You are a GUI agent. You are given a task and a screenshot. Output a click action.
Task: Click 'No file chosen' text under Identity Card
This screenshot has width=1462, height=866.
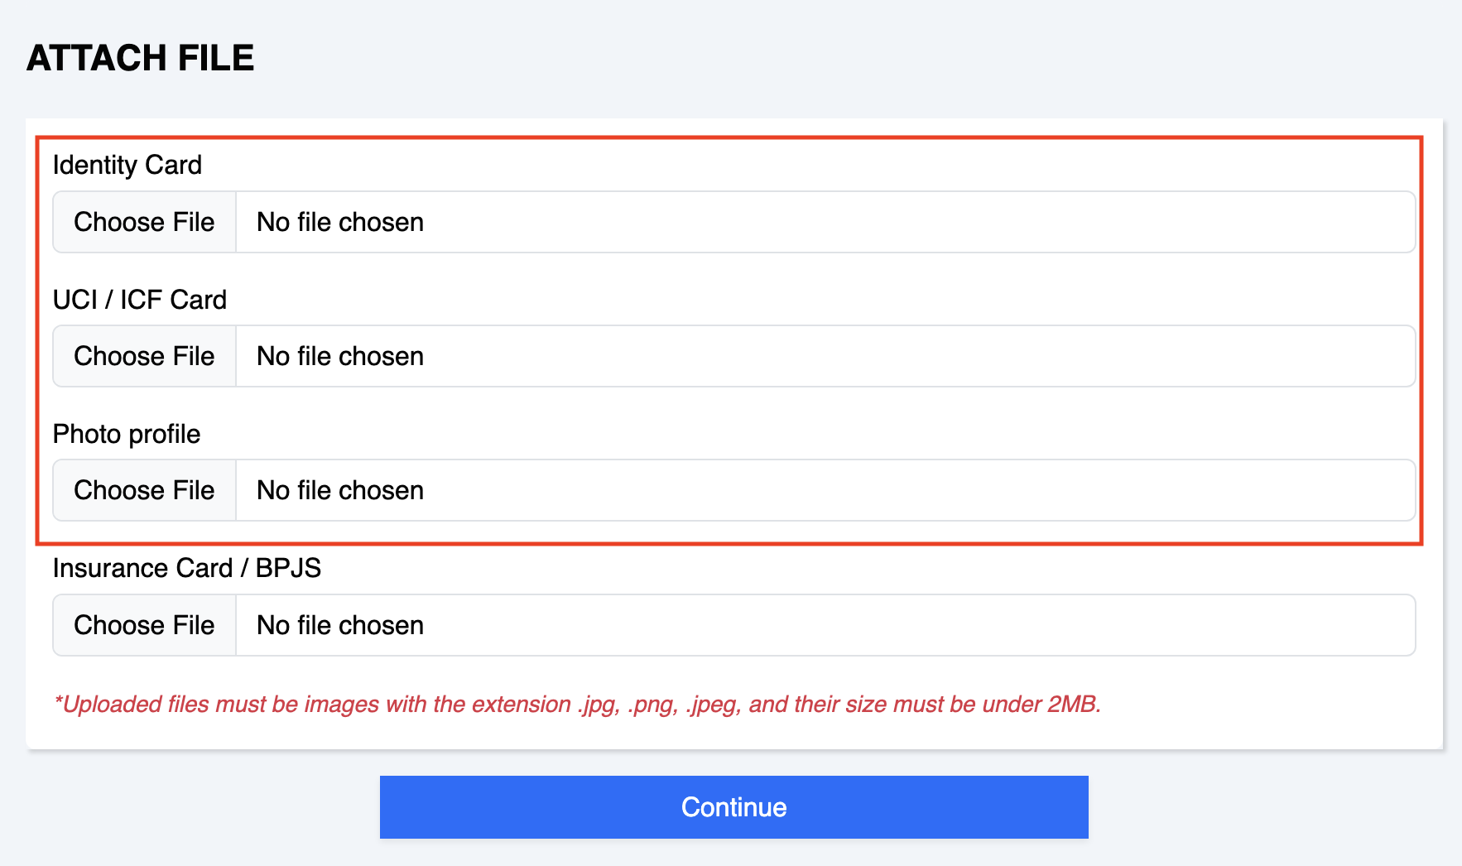tap(340, 222)
